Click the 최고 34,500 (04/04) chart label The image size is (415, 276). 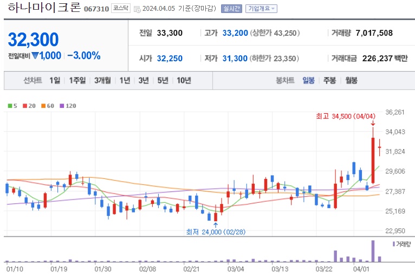coord(346,116)
